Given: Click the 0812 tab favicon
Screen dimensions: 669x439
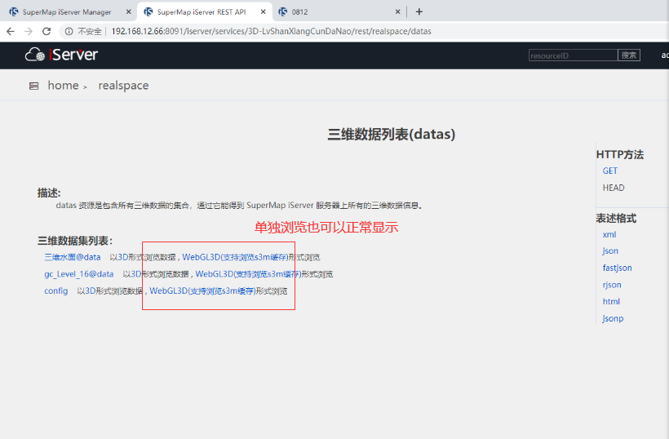Looking at the screenshot, I should pyautogui.click(x=283, y=12).
